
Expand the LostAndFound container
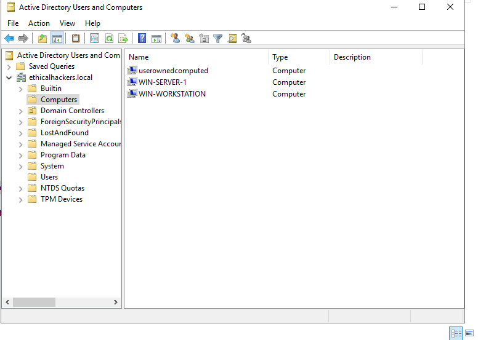20,133
